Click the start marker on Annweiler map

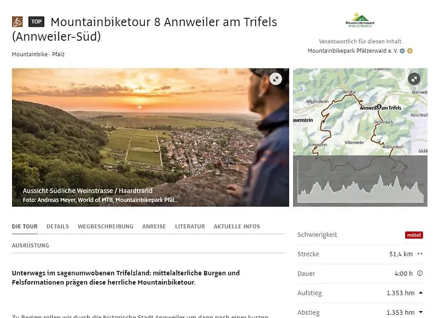pyautogui.click(x=379, y=107)
